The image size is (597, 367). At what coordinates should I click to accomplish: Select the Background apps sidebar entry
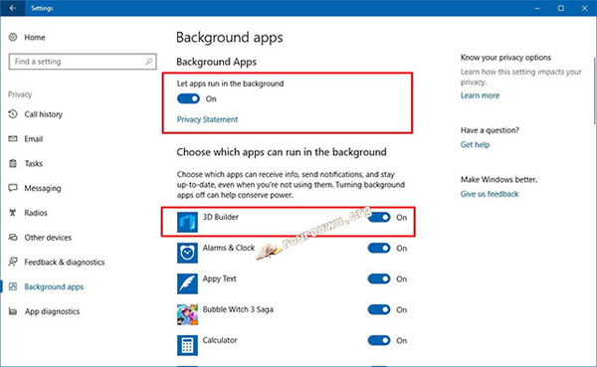(54, 286)
